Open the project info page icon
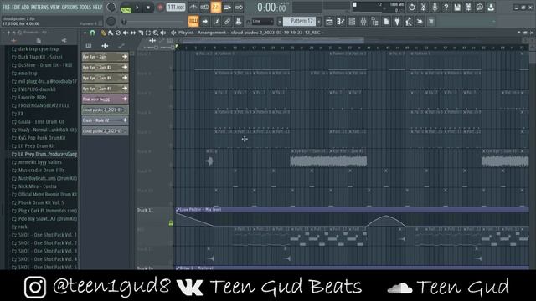The height and width of the screenshot is (301, 536). (x=386, y=22)
